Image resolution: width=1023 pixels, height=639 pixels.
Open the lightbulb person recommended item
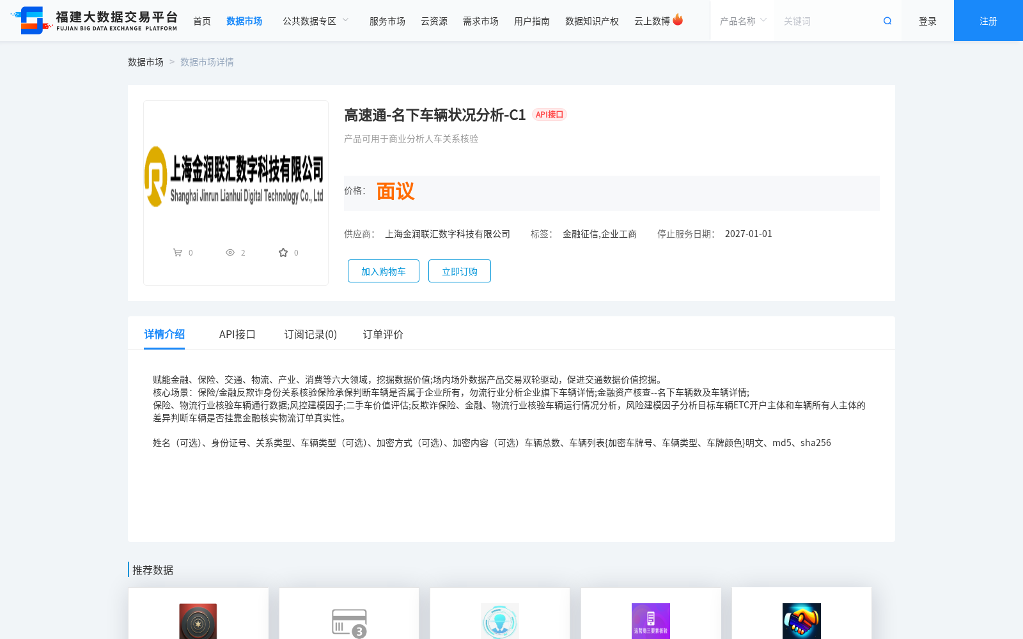click(x=500, y=620)
